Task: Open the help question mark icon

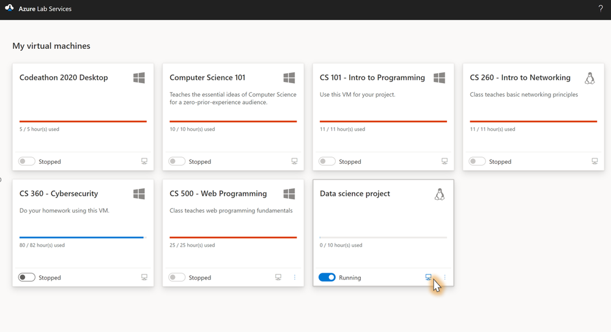Action: pyautogui.click(x=601, y=9)
